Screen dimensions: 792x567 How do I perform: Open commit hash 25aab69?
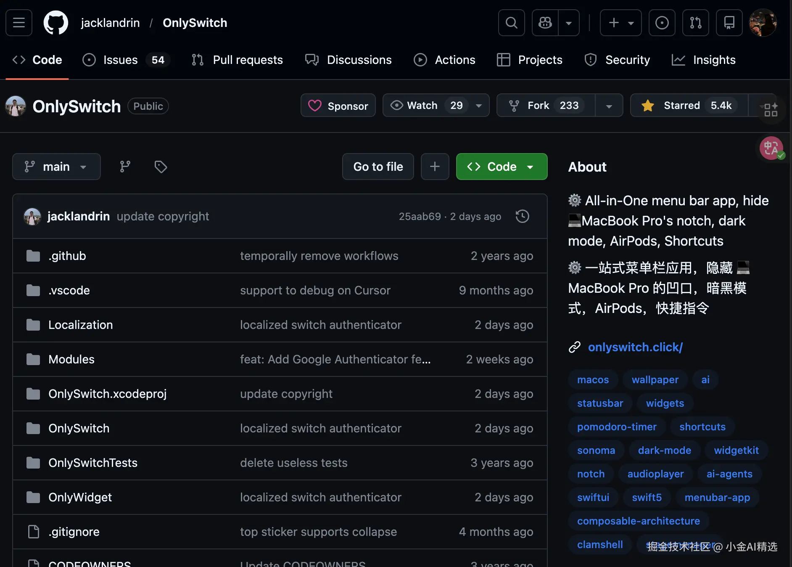[420, 216]
